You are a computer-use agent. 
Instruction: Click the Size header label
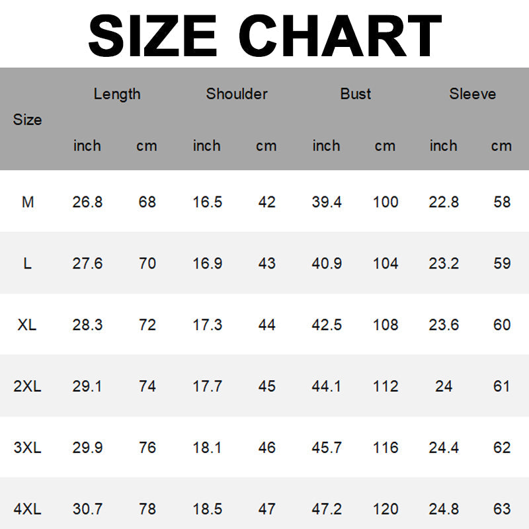point(27,120)
